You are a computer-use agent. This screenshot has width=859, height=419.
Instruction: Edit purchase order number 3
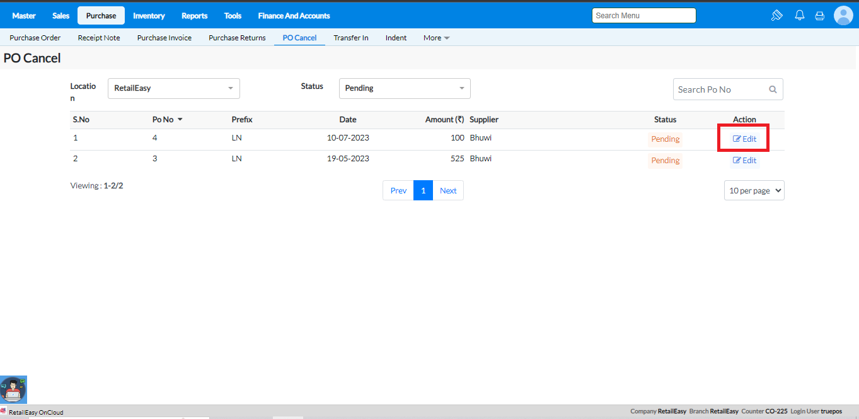click(x=744, y=161)
